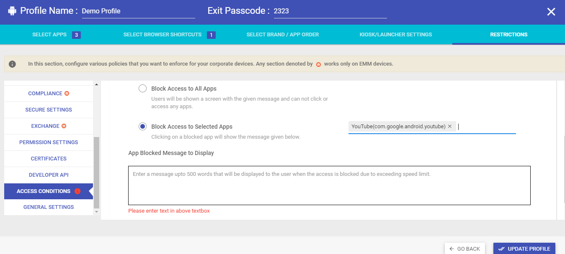Close the profile editor with the X
Image resolution: width=565 pixels, height=254 pixels.
551,11
